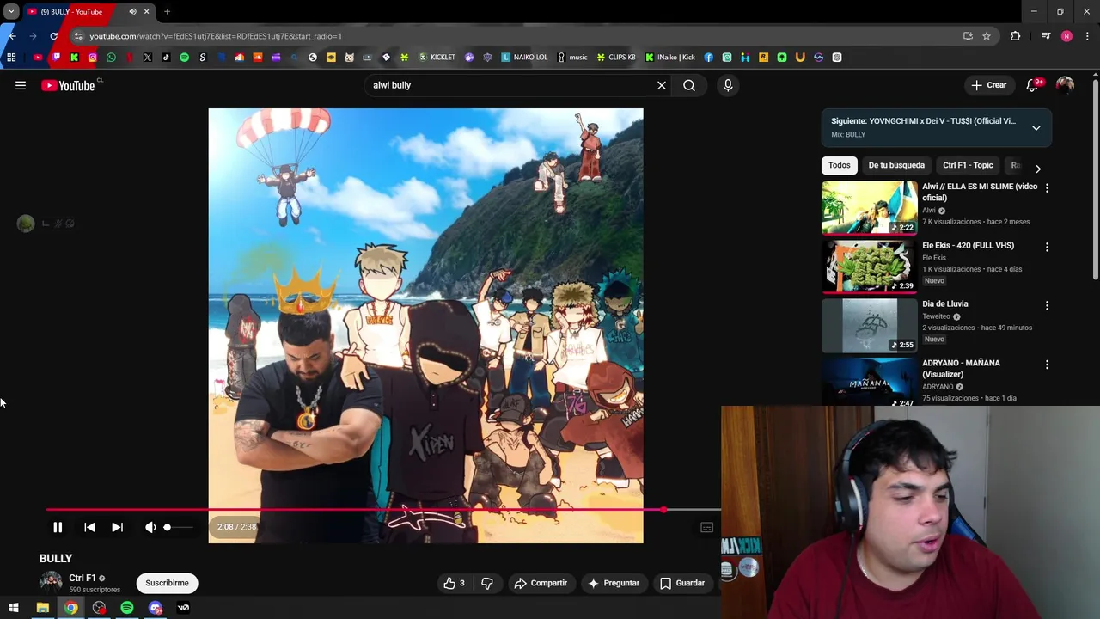1100x619 pixels.
Task: Open the KICKLET bookmark
Action: coord(437,58)
